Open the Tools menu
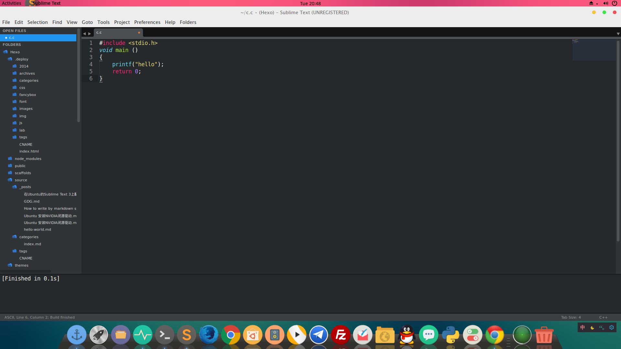621x349 pixels. click(x=103, y=22)
